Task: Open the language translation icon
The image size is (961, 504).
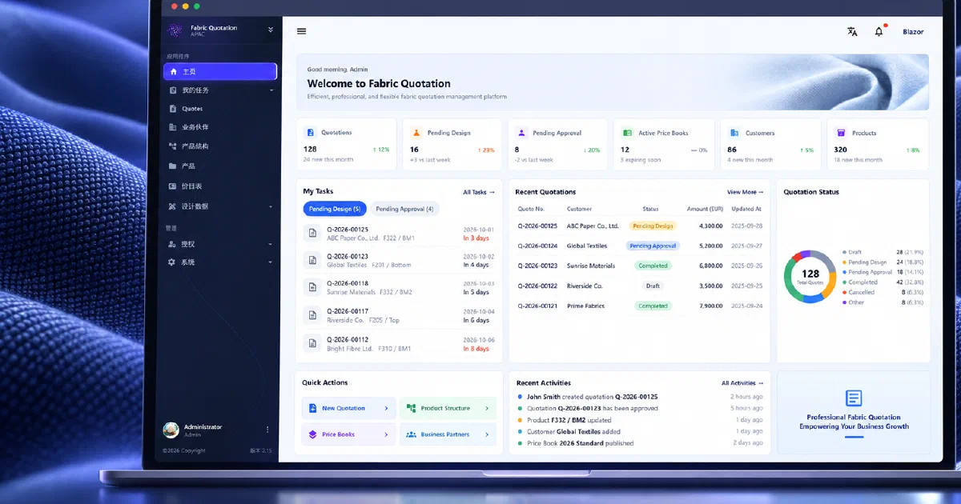Action: click(852, 32)
